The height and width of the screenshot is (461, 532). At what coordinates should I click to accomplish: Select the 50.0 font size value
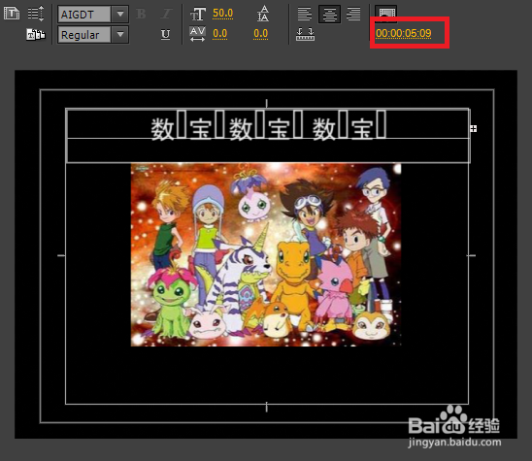(x=222, y=14)
